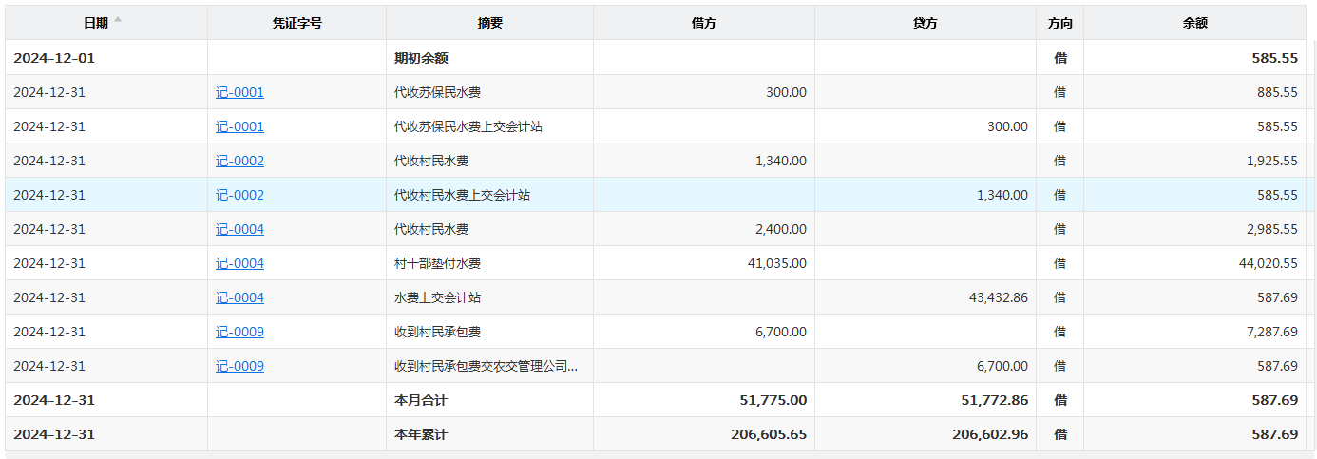Screen dimensions: 1317x459
Task: Select the 贷方 column header
Action: [925, 23]
